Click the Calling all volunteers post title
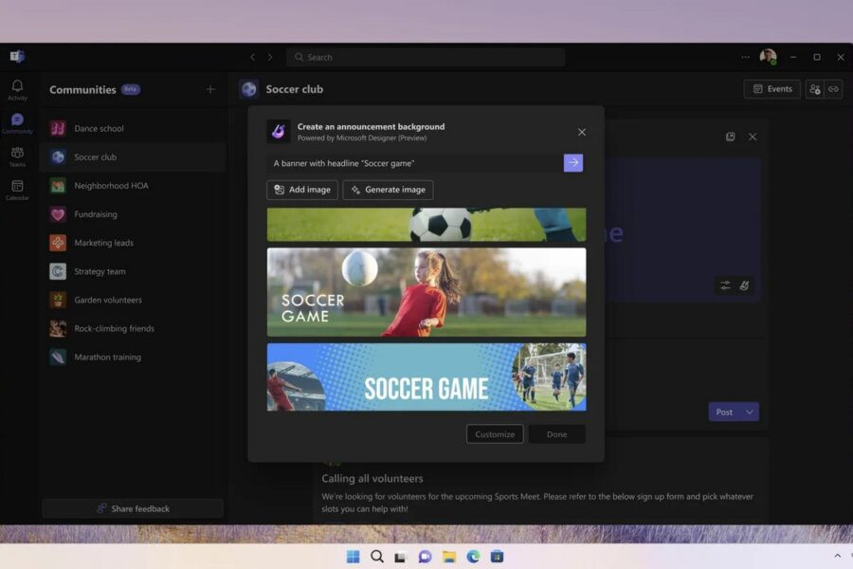 click(x=372, y=478)
